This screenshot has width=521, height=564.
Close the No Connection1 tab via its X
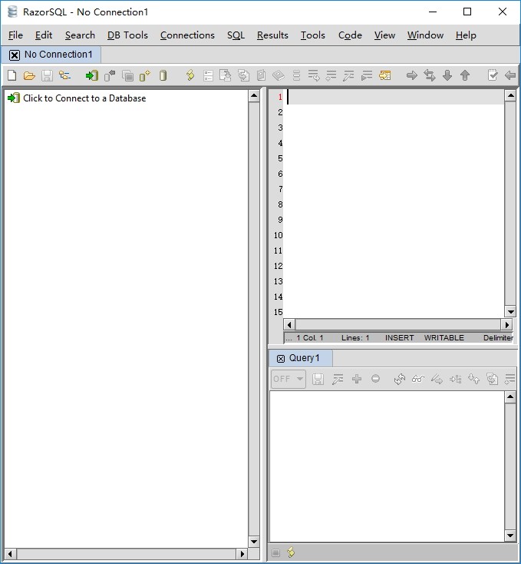click(x=15, y=55)
